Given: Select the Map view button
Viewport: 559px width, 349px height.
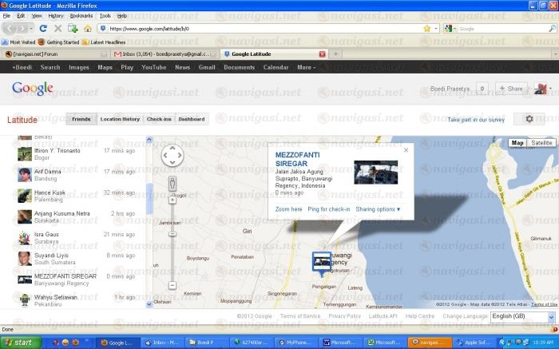Looking at the screenshot, I should click(517, 143).
